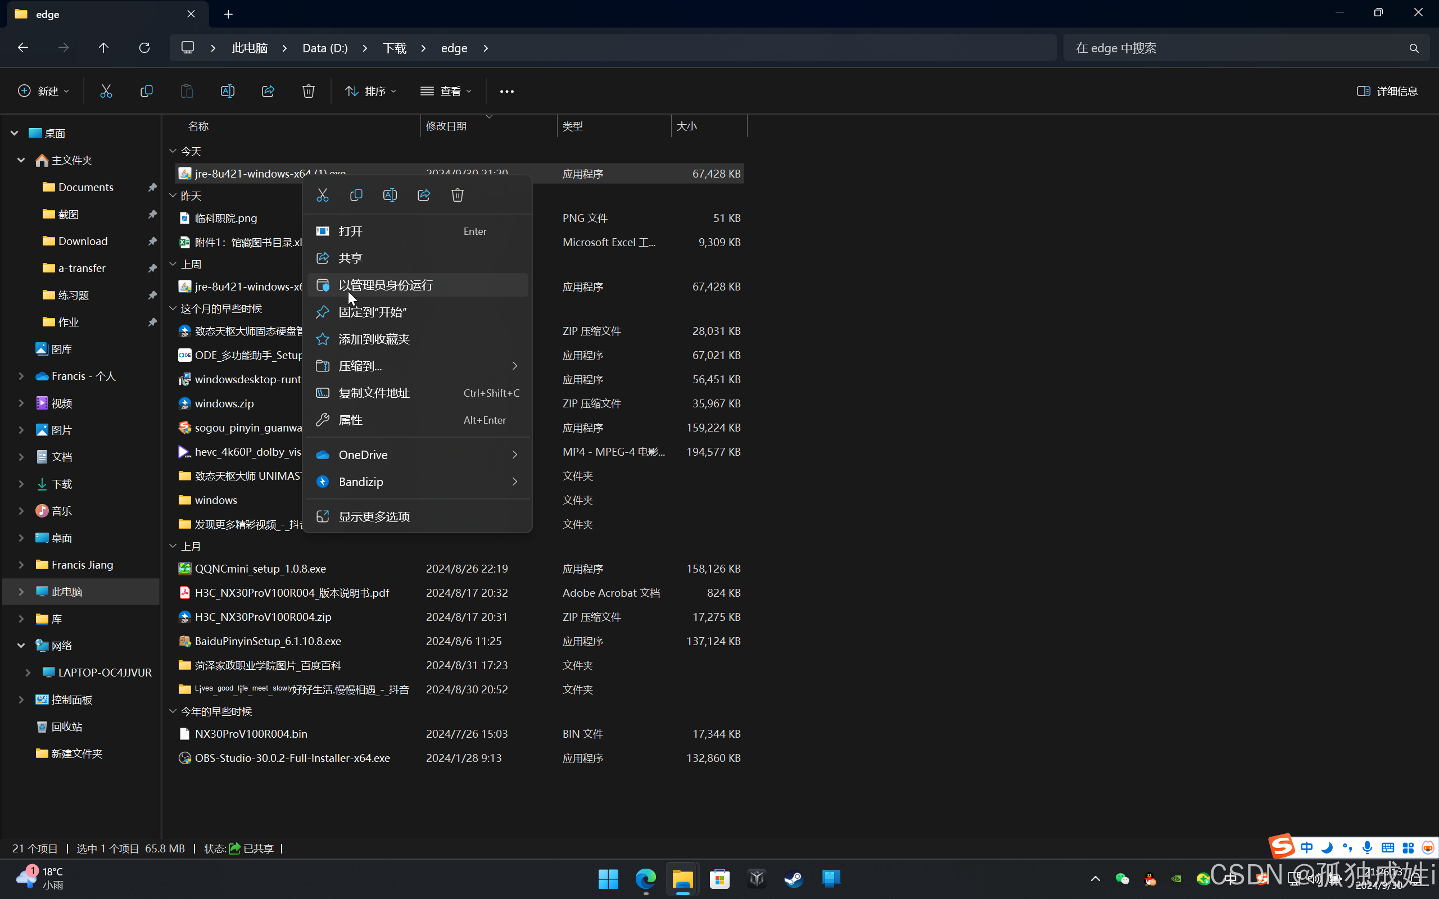
Task: Toggle 详细信息 panel on the right
Action: pos(1387,90)
